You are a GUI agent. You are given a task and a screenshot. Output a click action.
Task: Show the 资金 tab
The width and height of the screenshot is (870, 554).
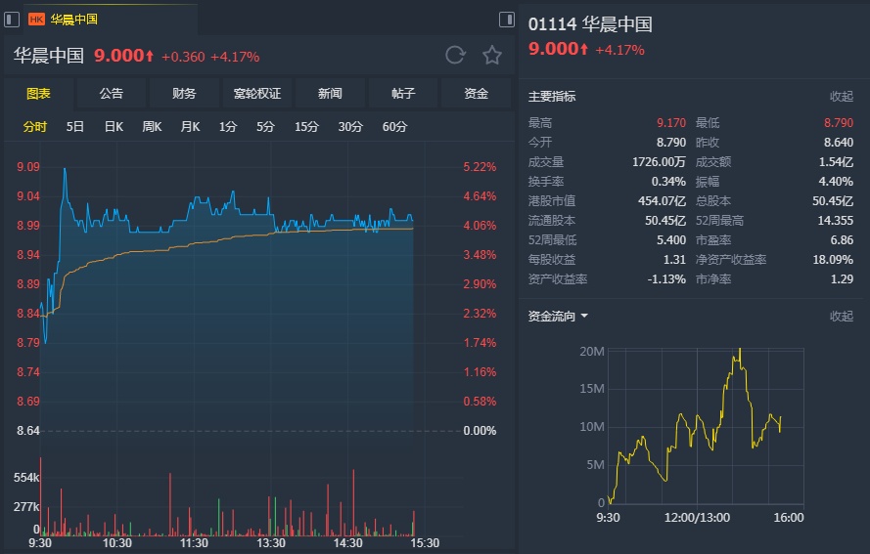click(476, 94)
